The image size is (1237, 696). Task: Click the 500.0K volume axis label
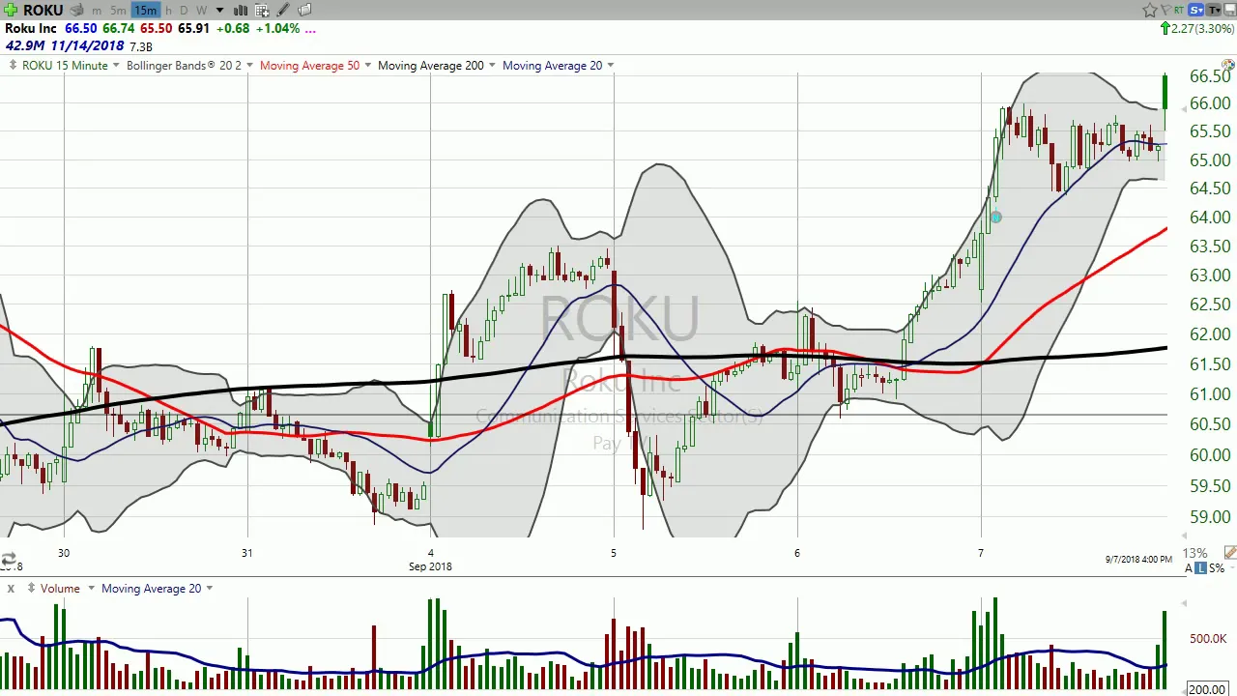1209,639
